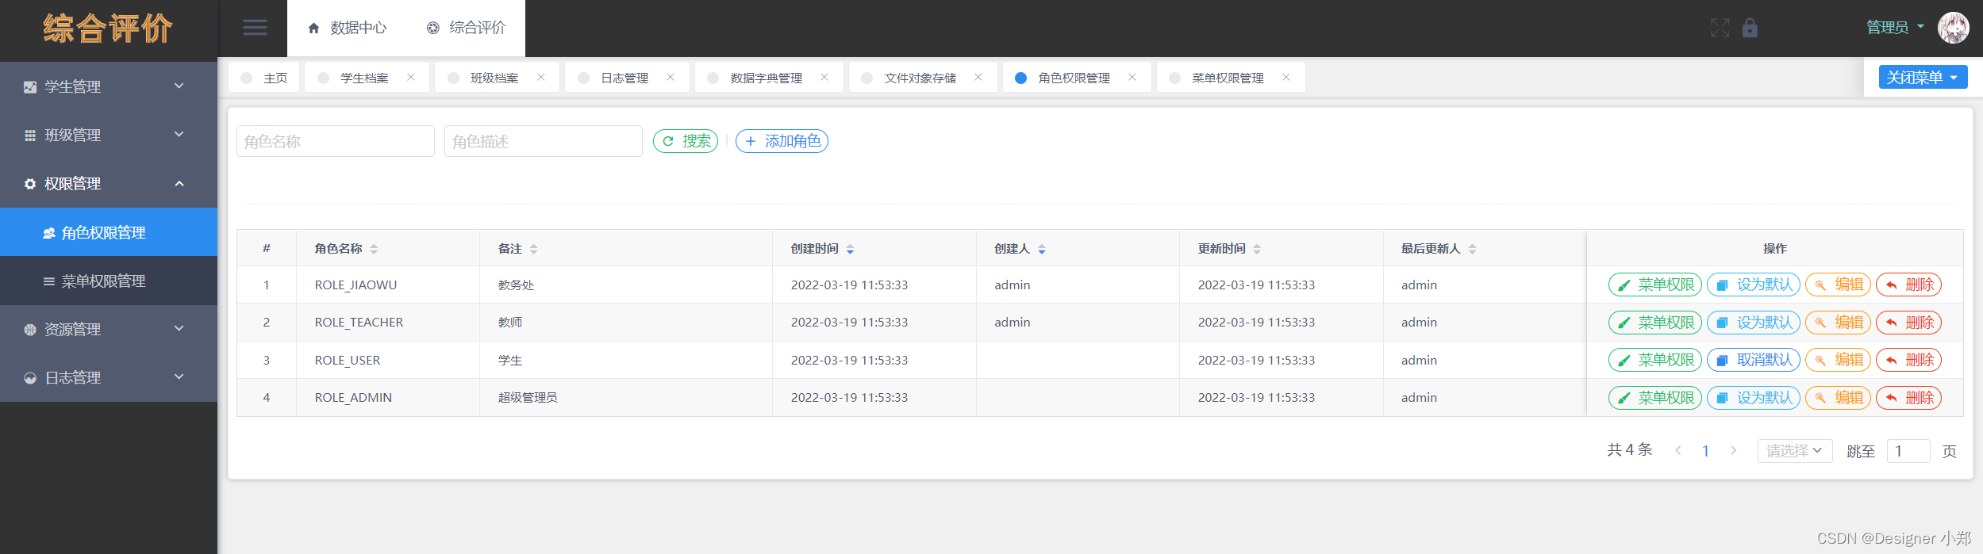This screenshot has height=554, width=1983.
Task: Delete the ROLE_USER role
Action: (x=1909, y=360)
